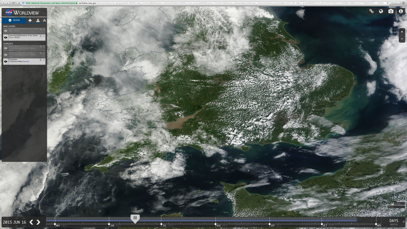
Task: Click the timeline collapse handle
Action: 404,222
